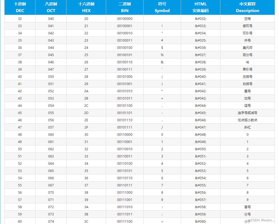Select decimal cell 57
Screen dimensions: 279x224
click(20, 200)
